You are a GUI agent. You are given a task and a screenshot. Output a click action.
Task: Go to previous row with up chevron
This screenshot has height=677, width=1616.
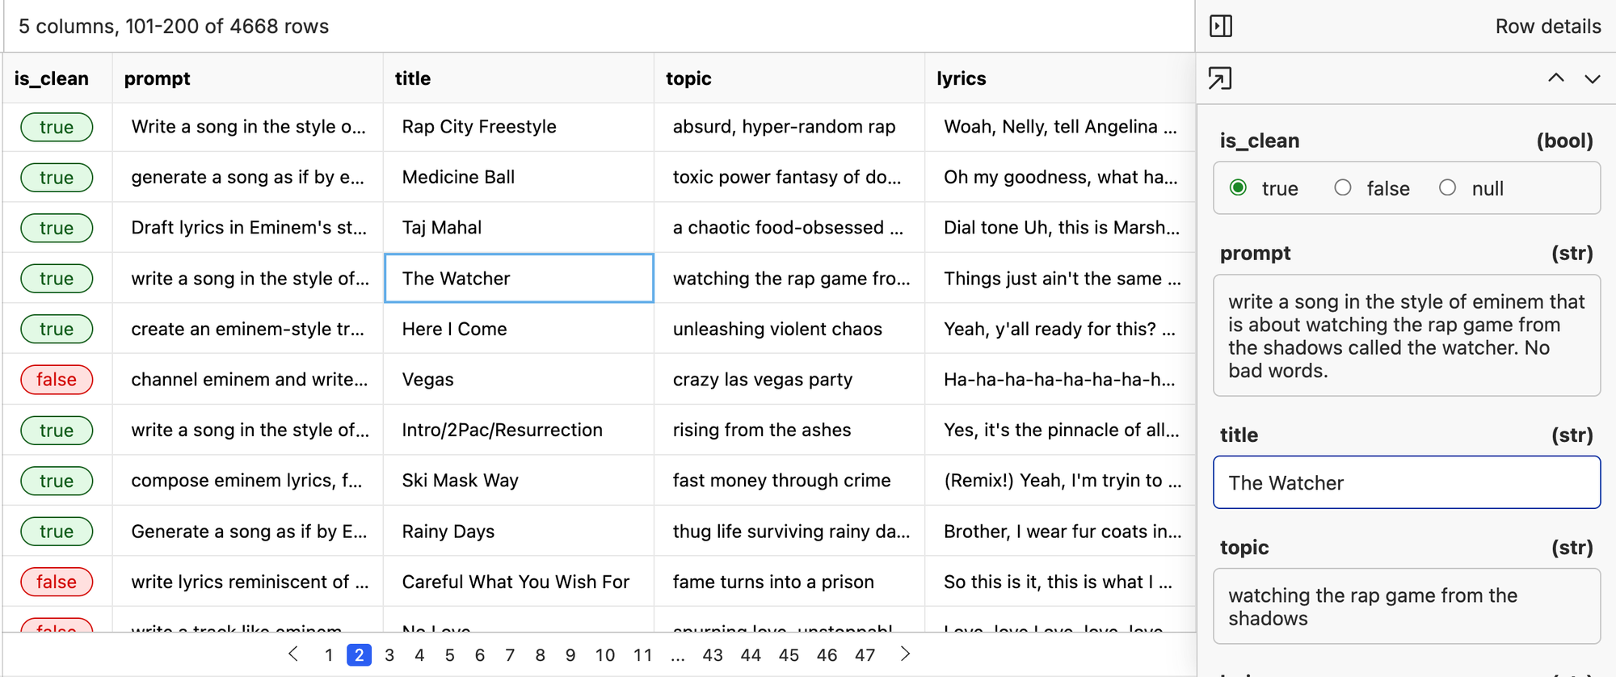(1555, 78)
